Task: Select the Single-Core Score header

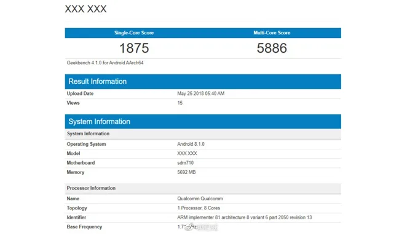Action: click(134, 32)
